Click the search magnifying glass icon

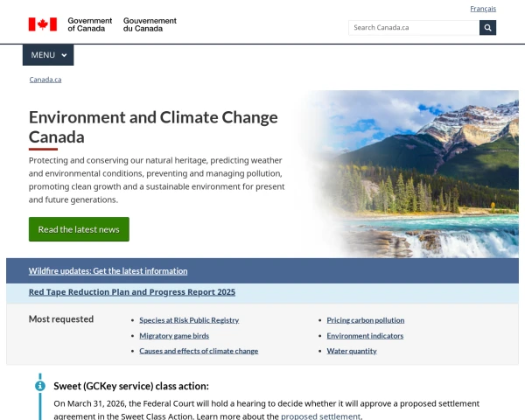tap(487, 27)
